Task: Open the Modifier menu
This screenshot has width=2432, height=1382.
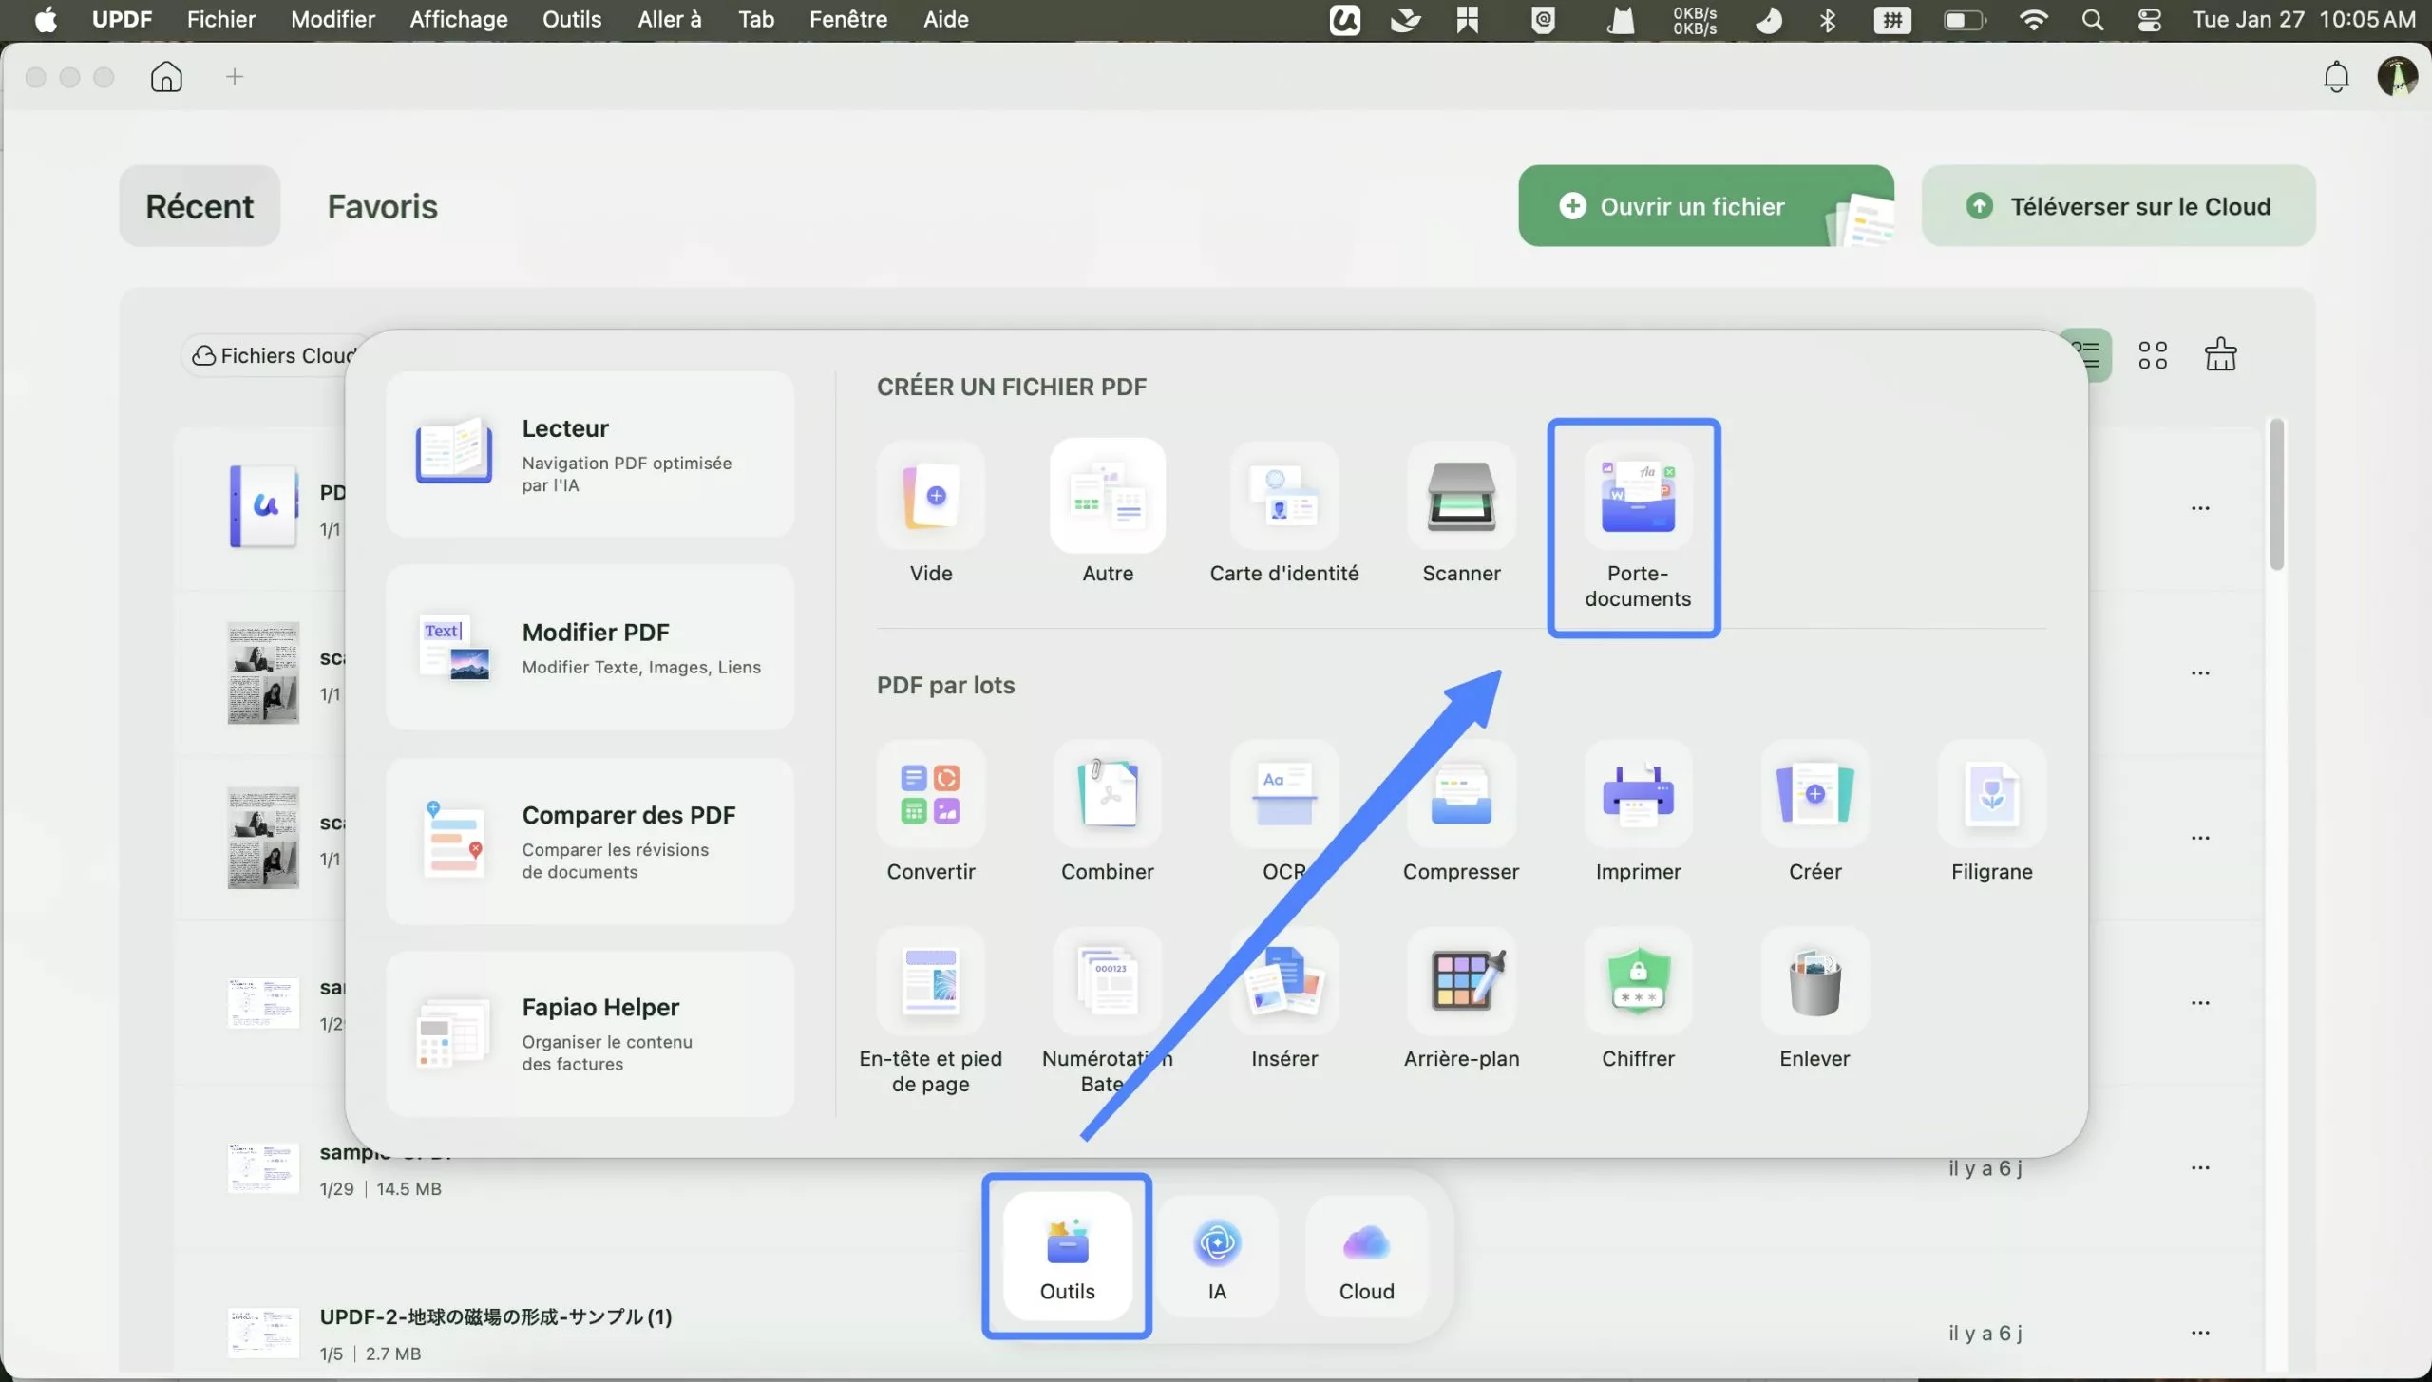Action: [332, 19]
